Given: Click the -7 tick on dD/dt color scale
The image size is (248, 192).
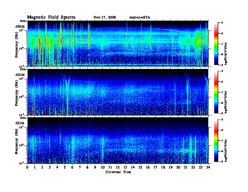Looking at the screenshot, I should click(x=222, y=92).
